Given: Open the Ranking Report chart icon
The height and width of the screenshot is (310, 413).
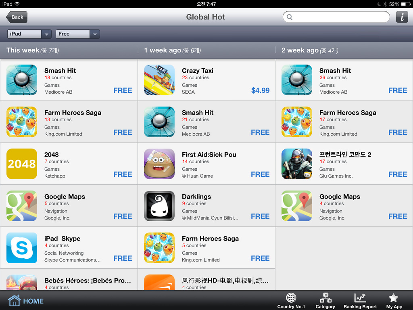Looking at the screenshot, I should 360,298.
